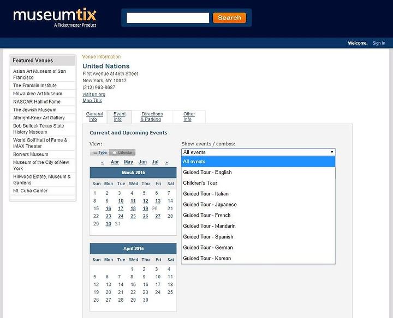Jump to Jul in month navigation

click(155, 162)
